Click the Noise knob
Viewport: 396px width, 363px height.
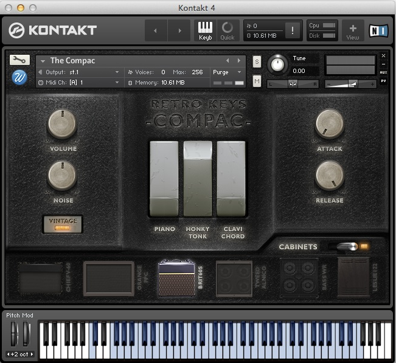62,176
